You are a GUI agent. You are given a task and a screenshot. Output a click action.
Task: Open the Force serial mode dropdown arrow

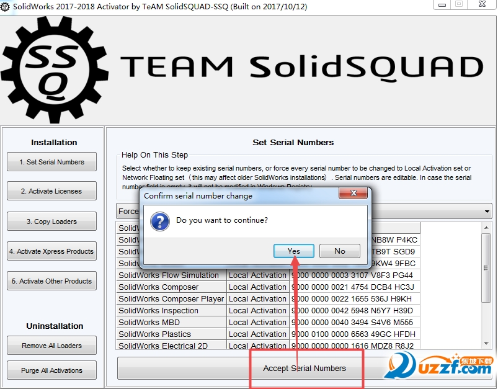[x=487, y=212]
